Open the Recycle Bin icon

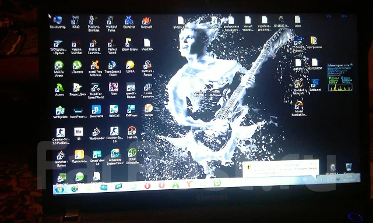(x=349, y=168)
